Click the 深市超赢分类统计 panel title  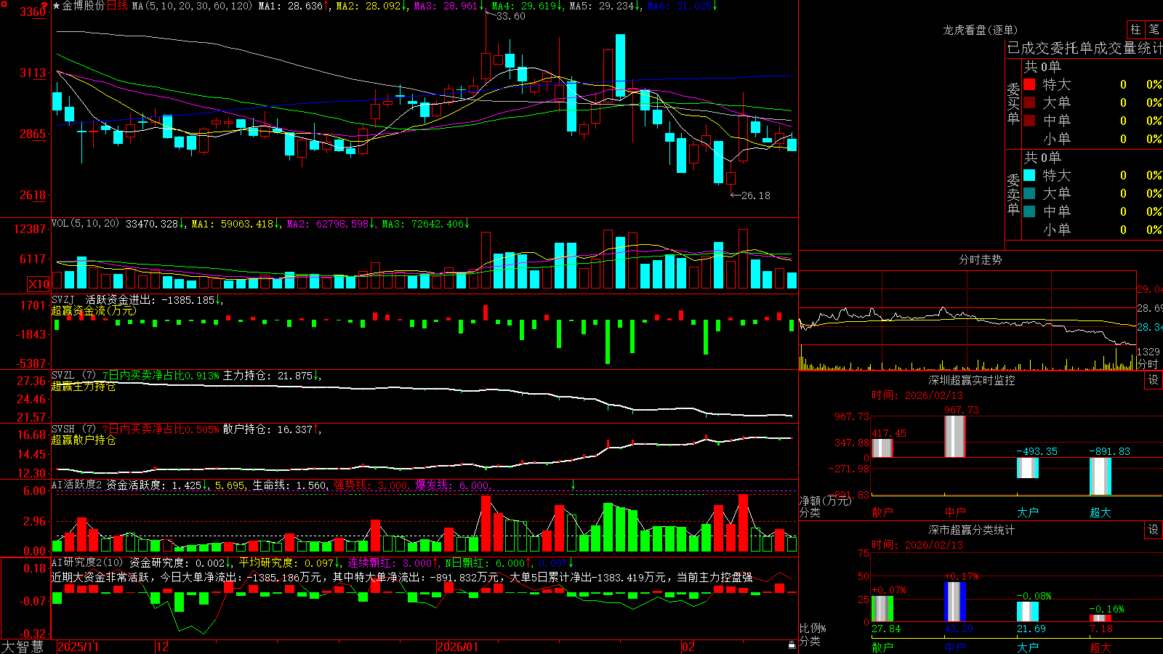point(971,530)
